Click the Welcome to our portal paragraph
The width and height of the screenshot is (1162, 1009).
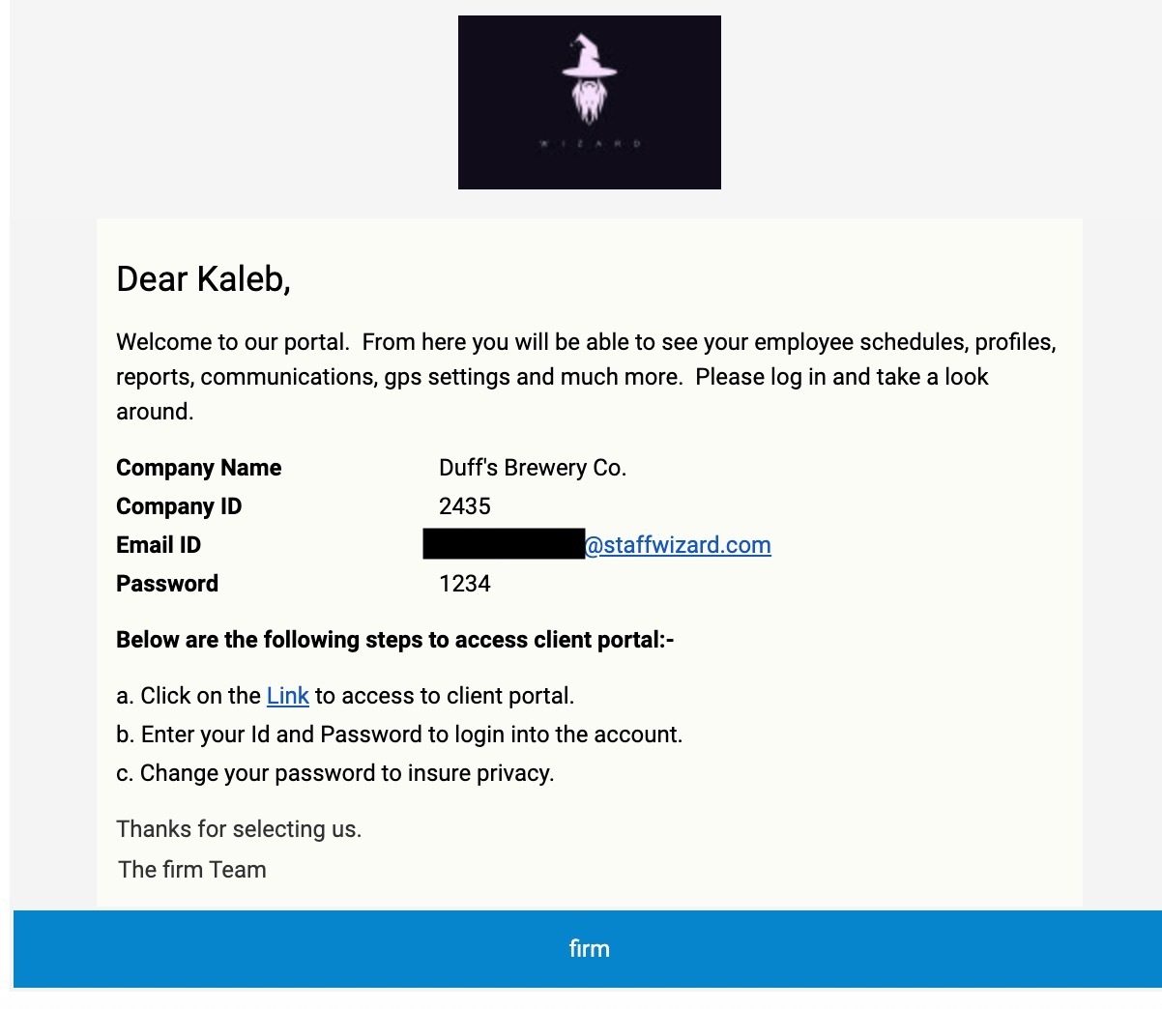tap(586, 377)
